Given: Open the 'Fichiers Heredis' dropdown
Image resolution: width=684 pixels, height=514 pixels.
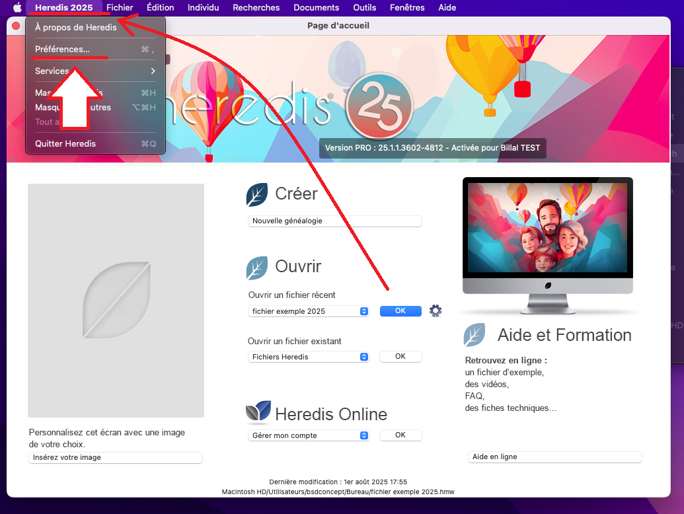Looking at the screenshot, I should point(309,357).
